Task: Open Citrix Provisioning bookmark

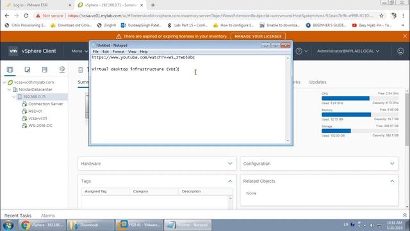Action: point(26,25)
